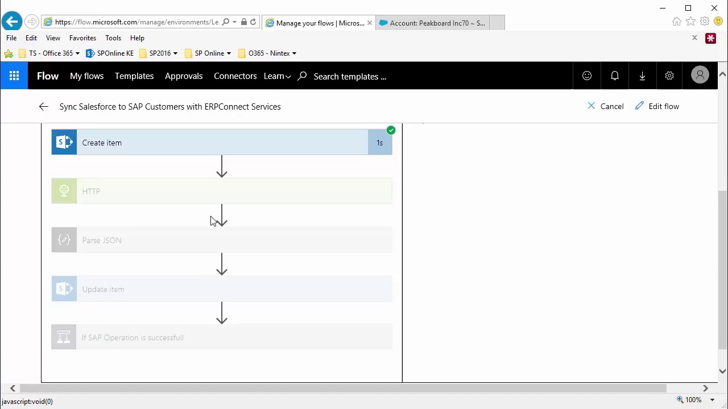Expand the Create item step

222,143
